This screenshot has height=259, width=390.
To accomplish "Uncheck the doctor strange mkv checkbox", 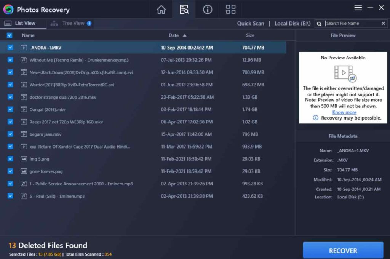I will pyautogui.click(x=10, y=97).
